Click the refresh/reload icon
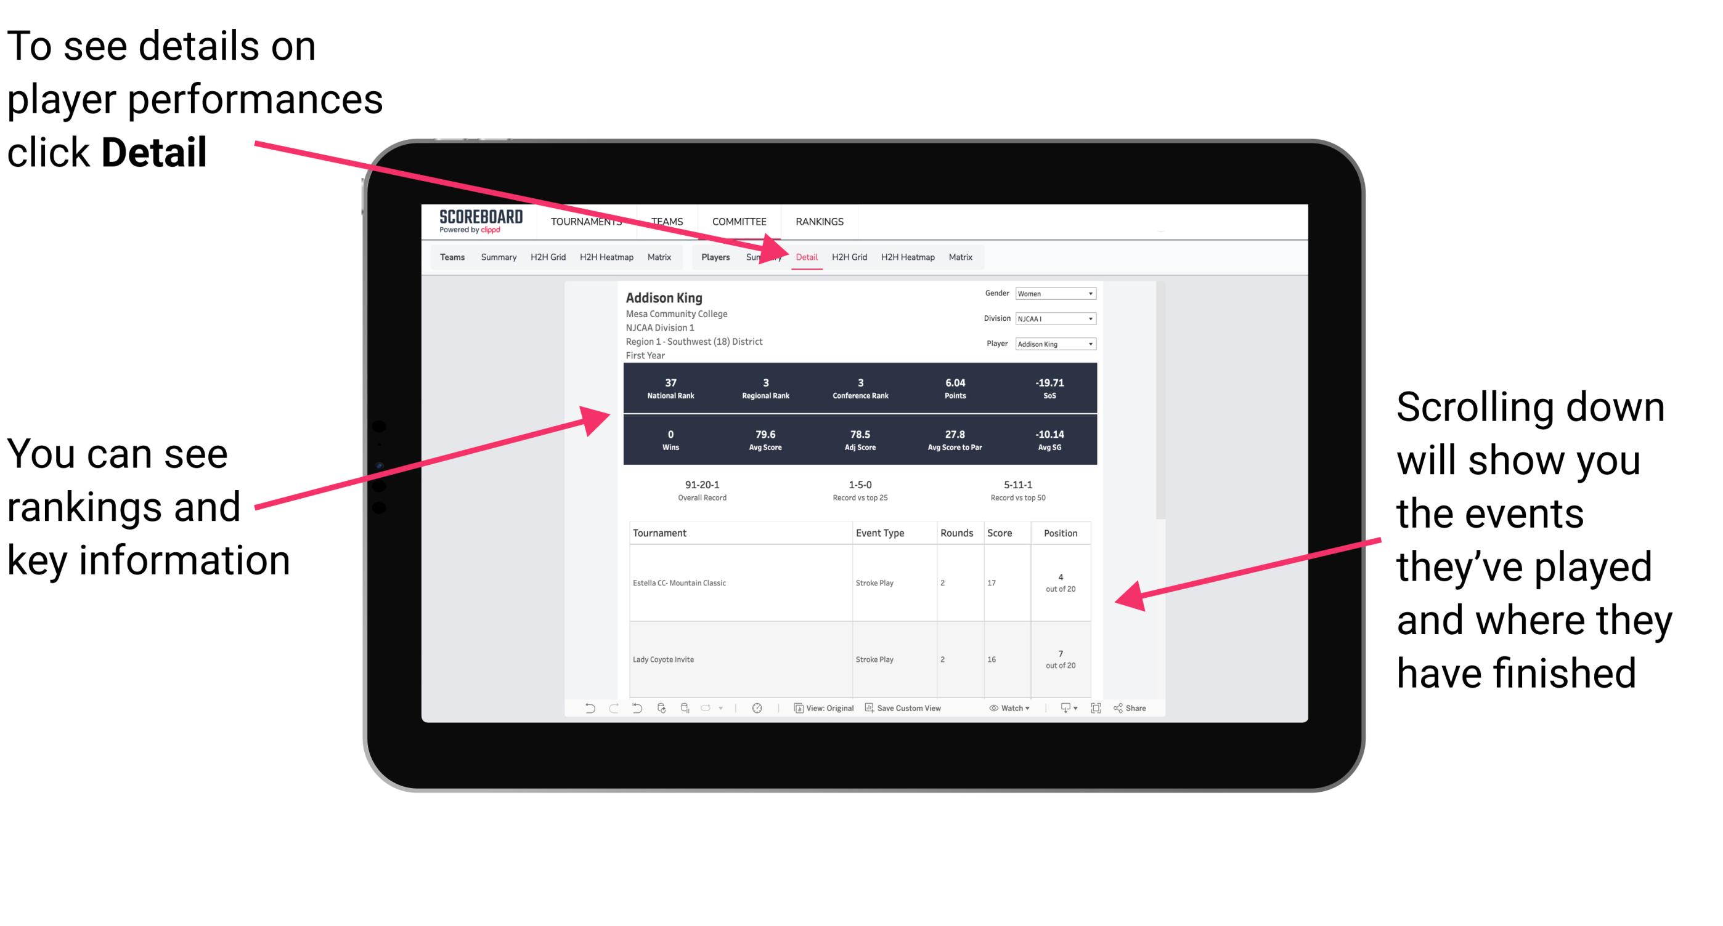The height and width of the screenshot is (926, 1723). (x=661, y=716)
